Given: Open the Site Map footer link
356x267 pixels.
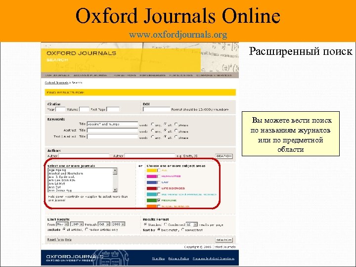Looking at the screenshot, I should coord(158,259).
